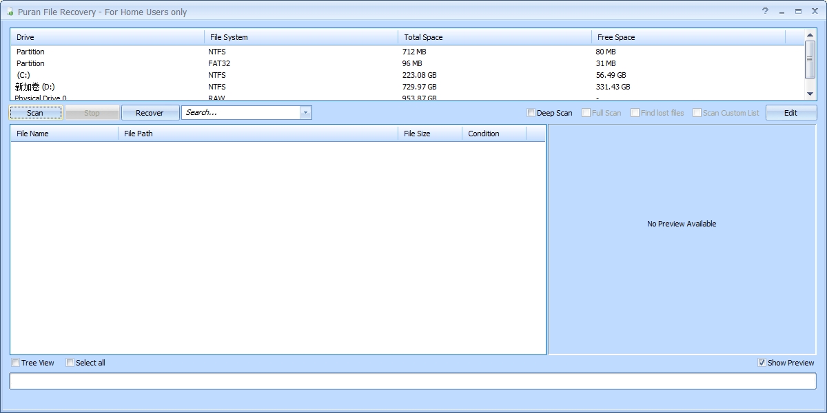Screen dimensions: 827x413
Task: Select the 712 MB NTFS Partition row
Action: (407, 52)
